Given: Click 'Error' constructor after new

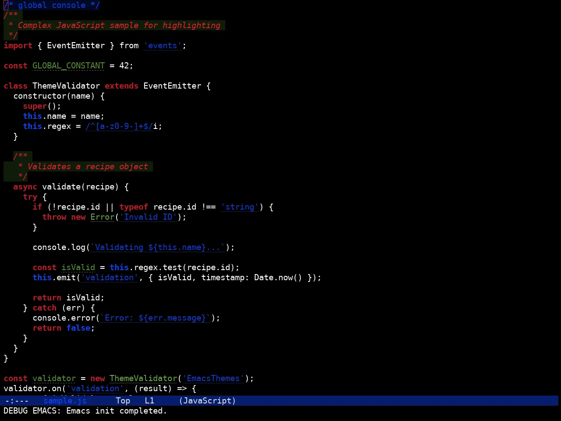Looking at the screenshot, I should coord(102,217).
